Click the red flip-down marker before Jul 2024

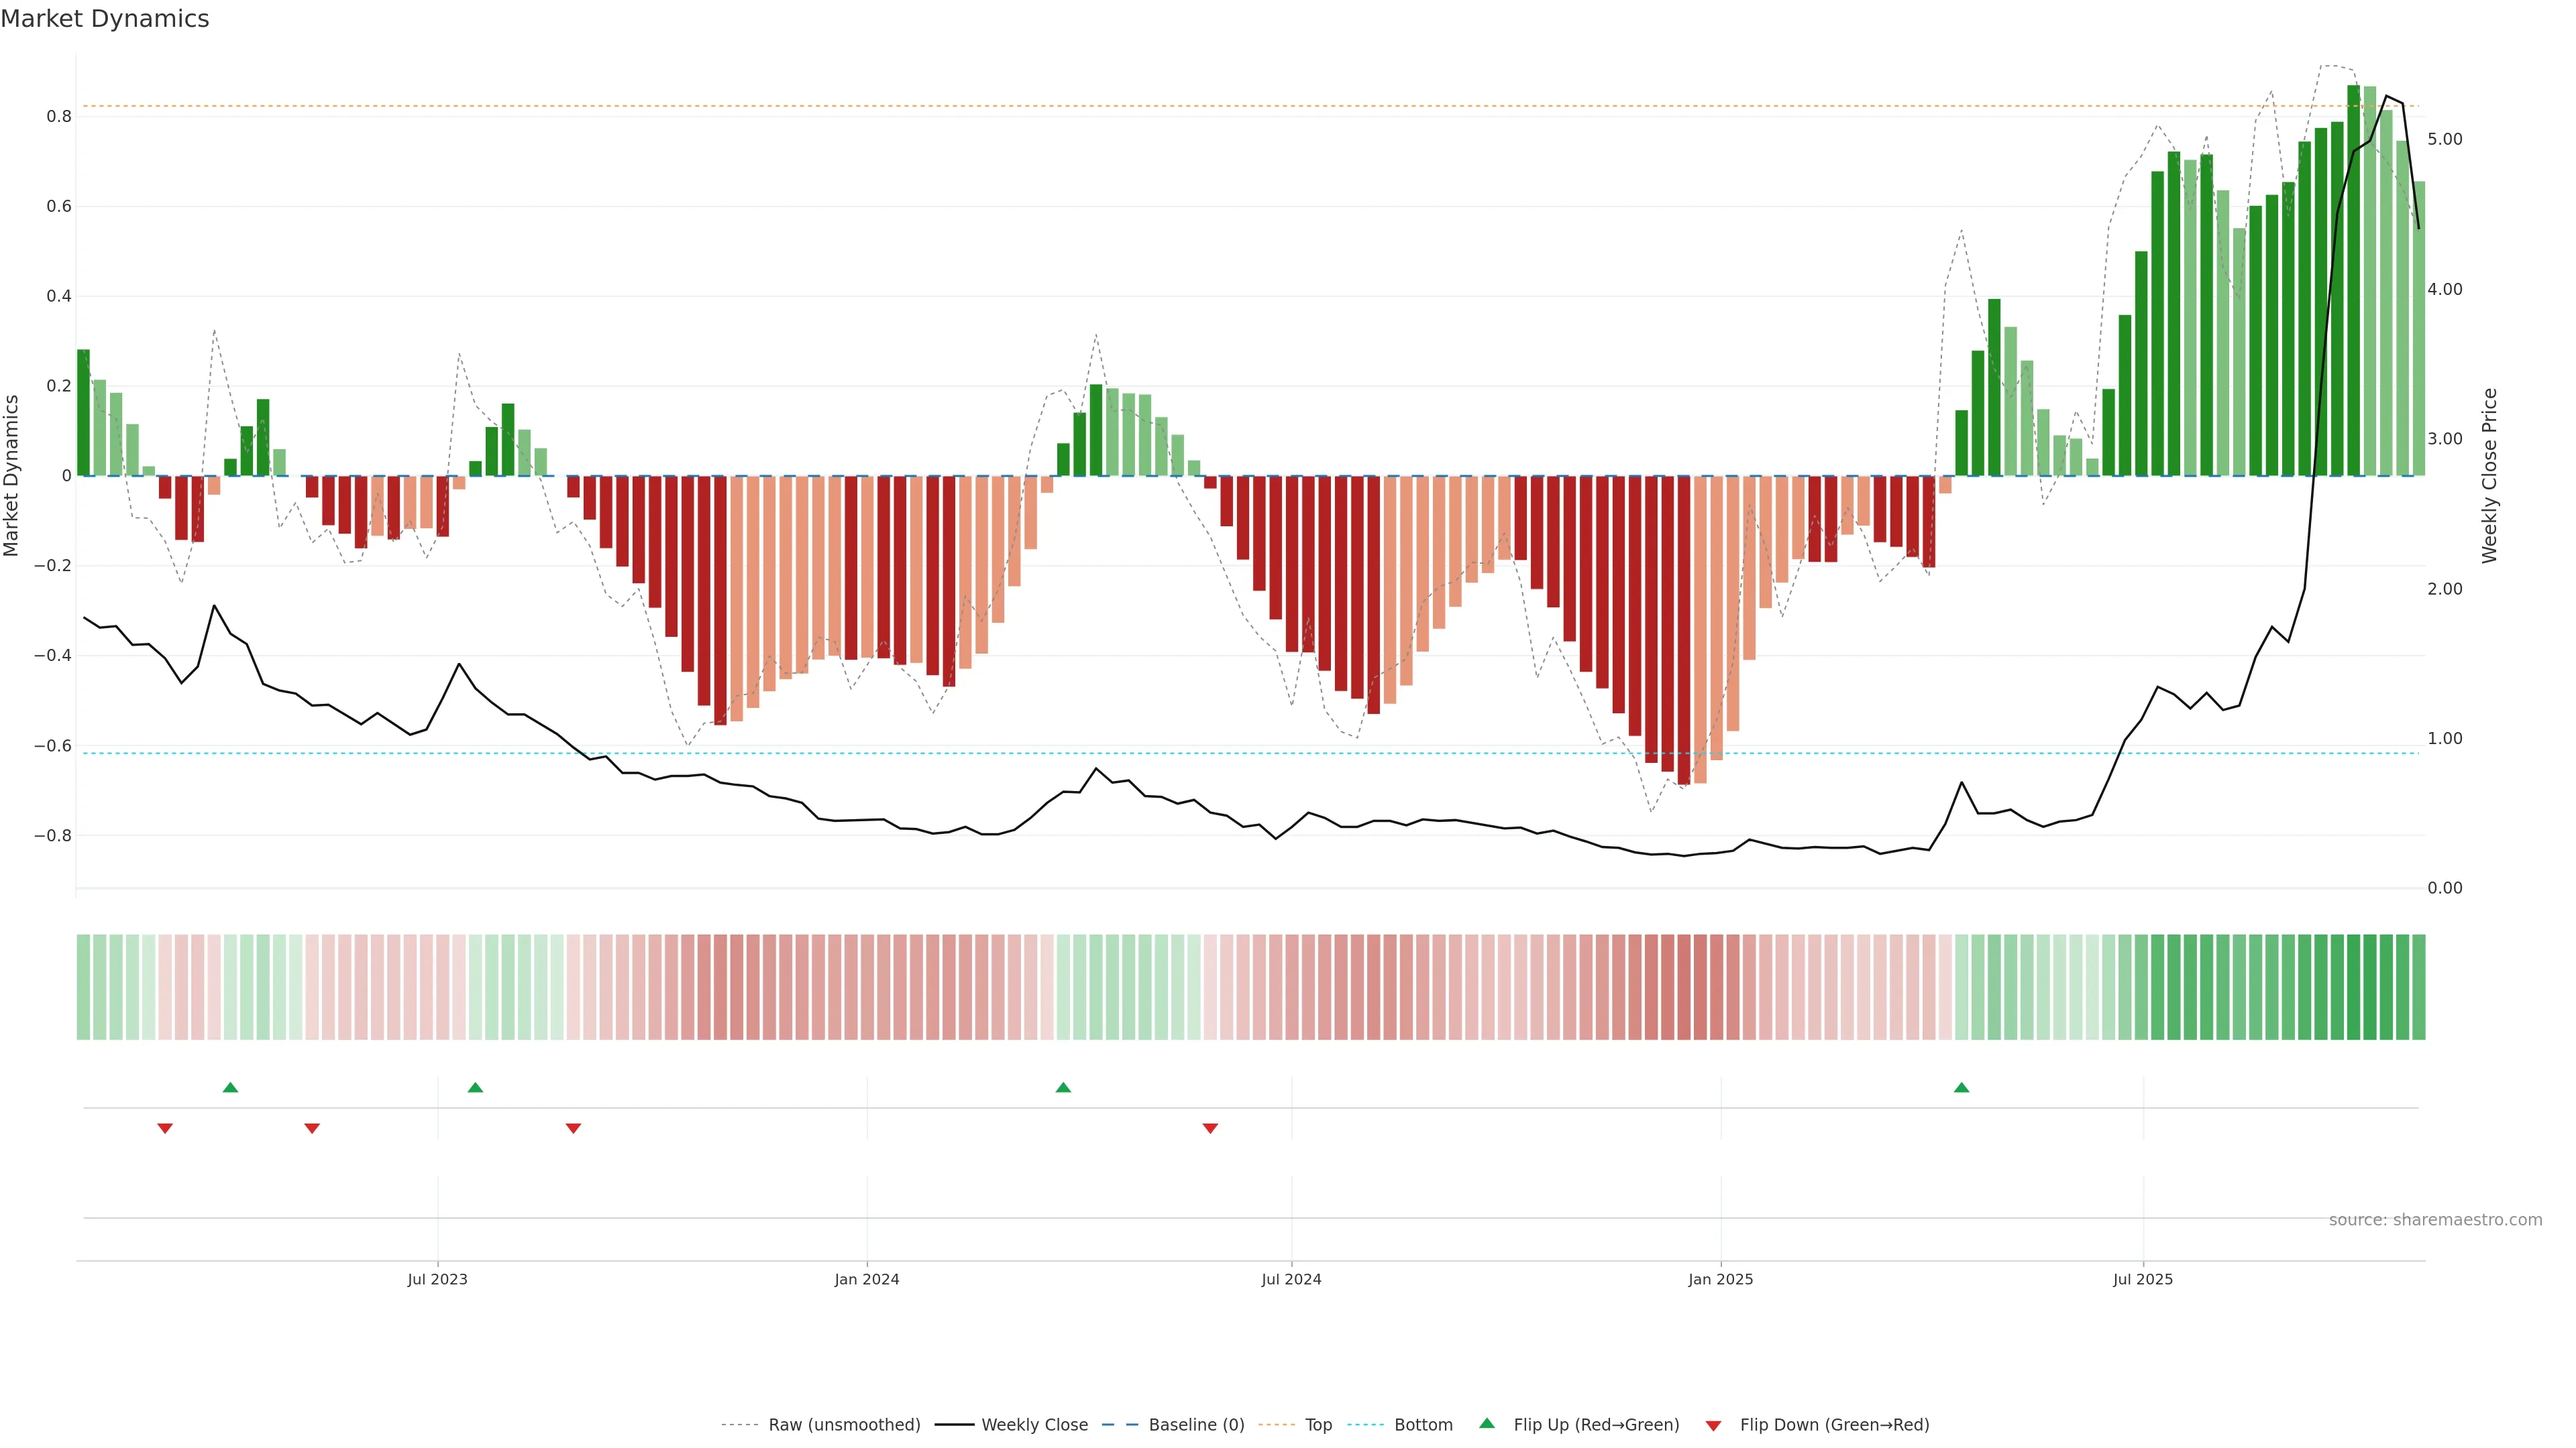1210,1128
